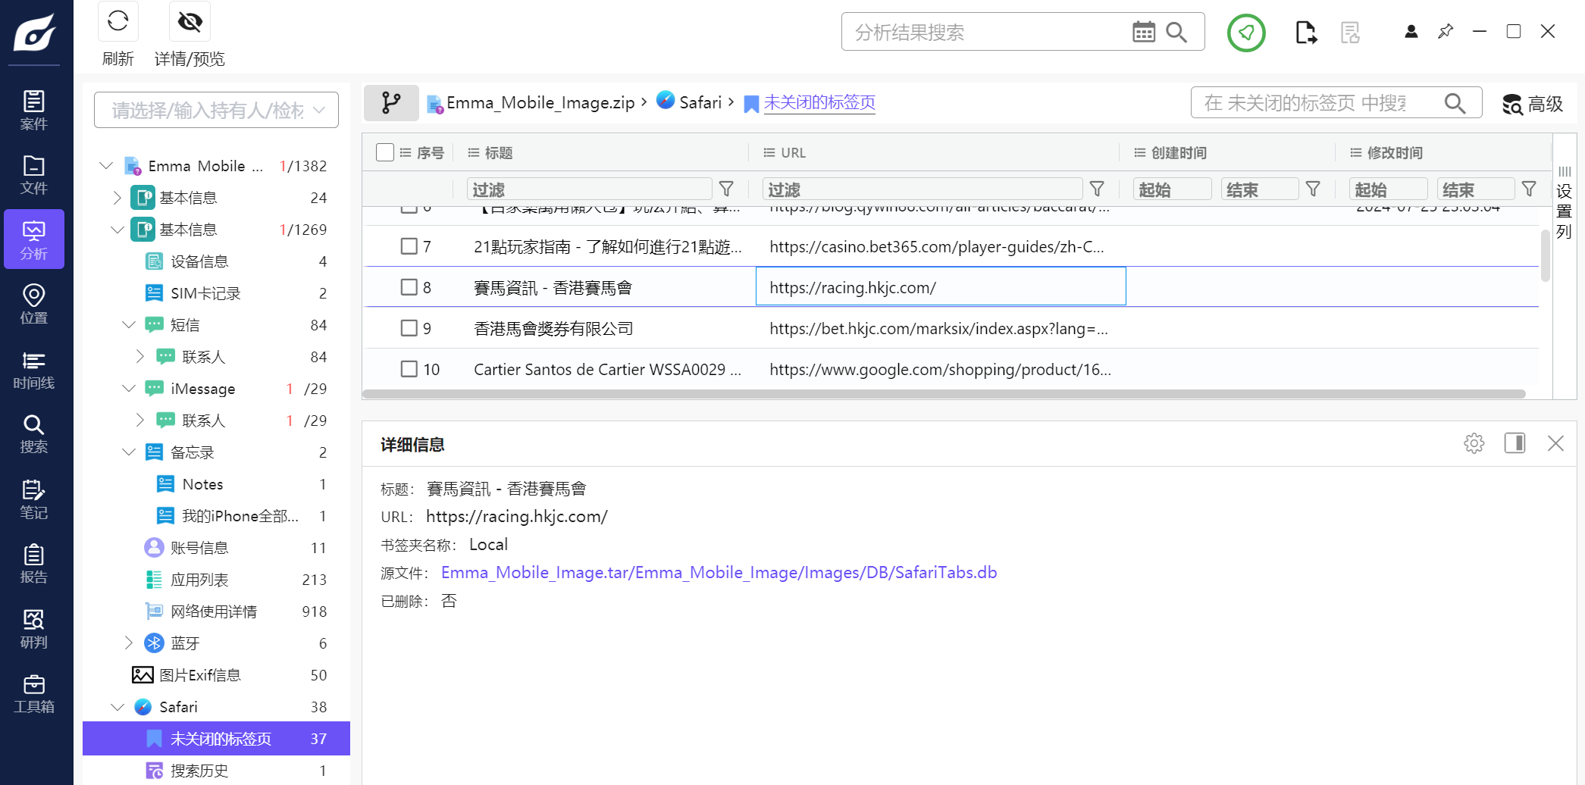Image resolution: width=1585 pixels, height=785 pixels.
Task: Open the 报告 sidebar icon
Action: pos(34,565)
